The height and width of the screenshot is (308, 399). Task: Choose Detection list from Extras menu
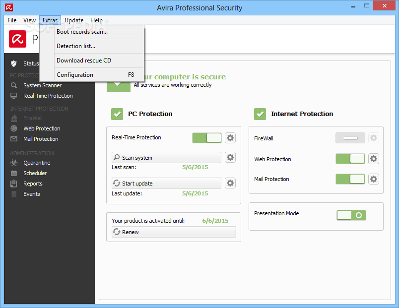pos(92,46)
